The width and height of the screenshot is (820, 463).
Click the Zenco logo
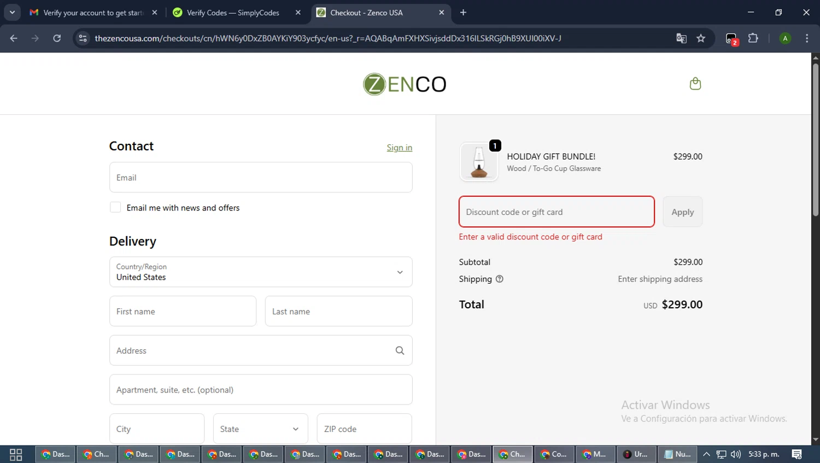coord(405,84)
